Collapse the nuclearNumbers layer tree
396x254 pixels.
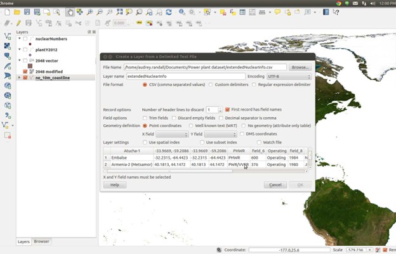(18, 39)
